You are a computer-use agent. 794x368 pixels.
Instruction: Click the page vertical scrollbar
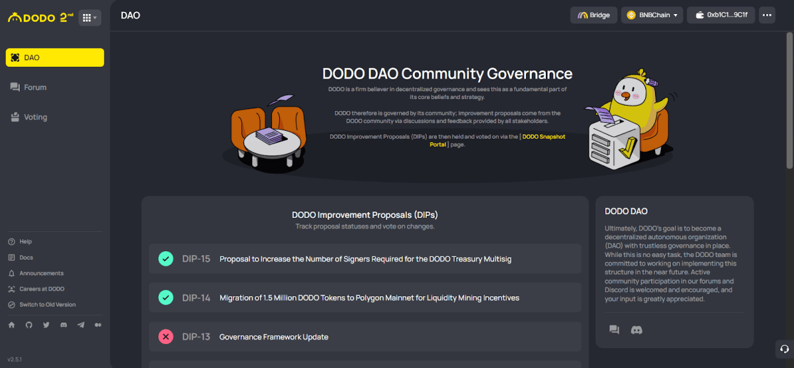(x=789, y=99)
